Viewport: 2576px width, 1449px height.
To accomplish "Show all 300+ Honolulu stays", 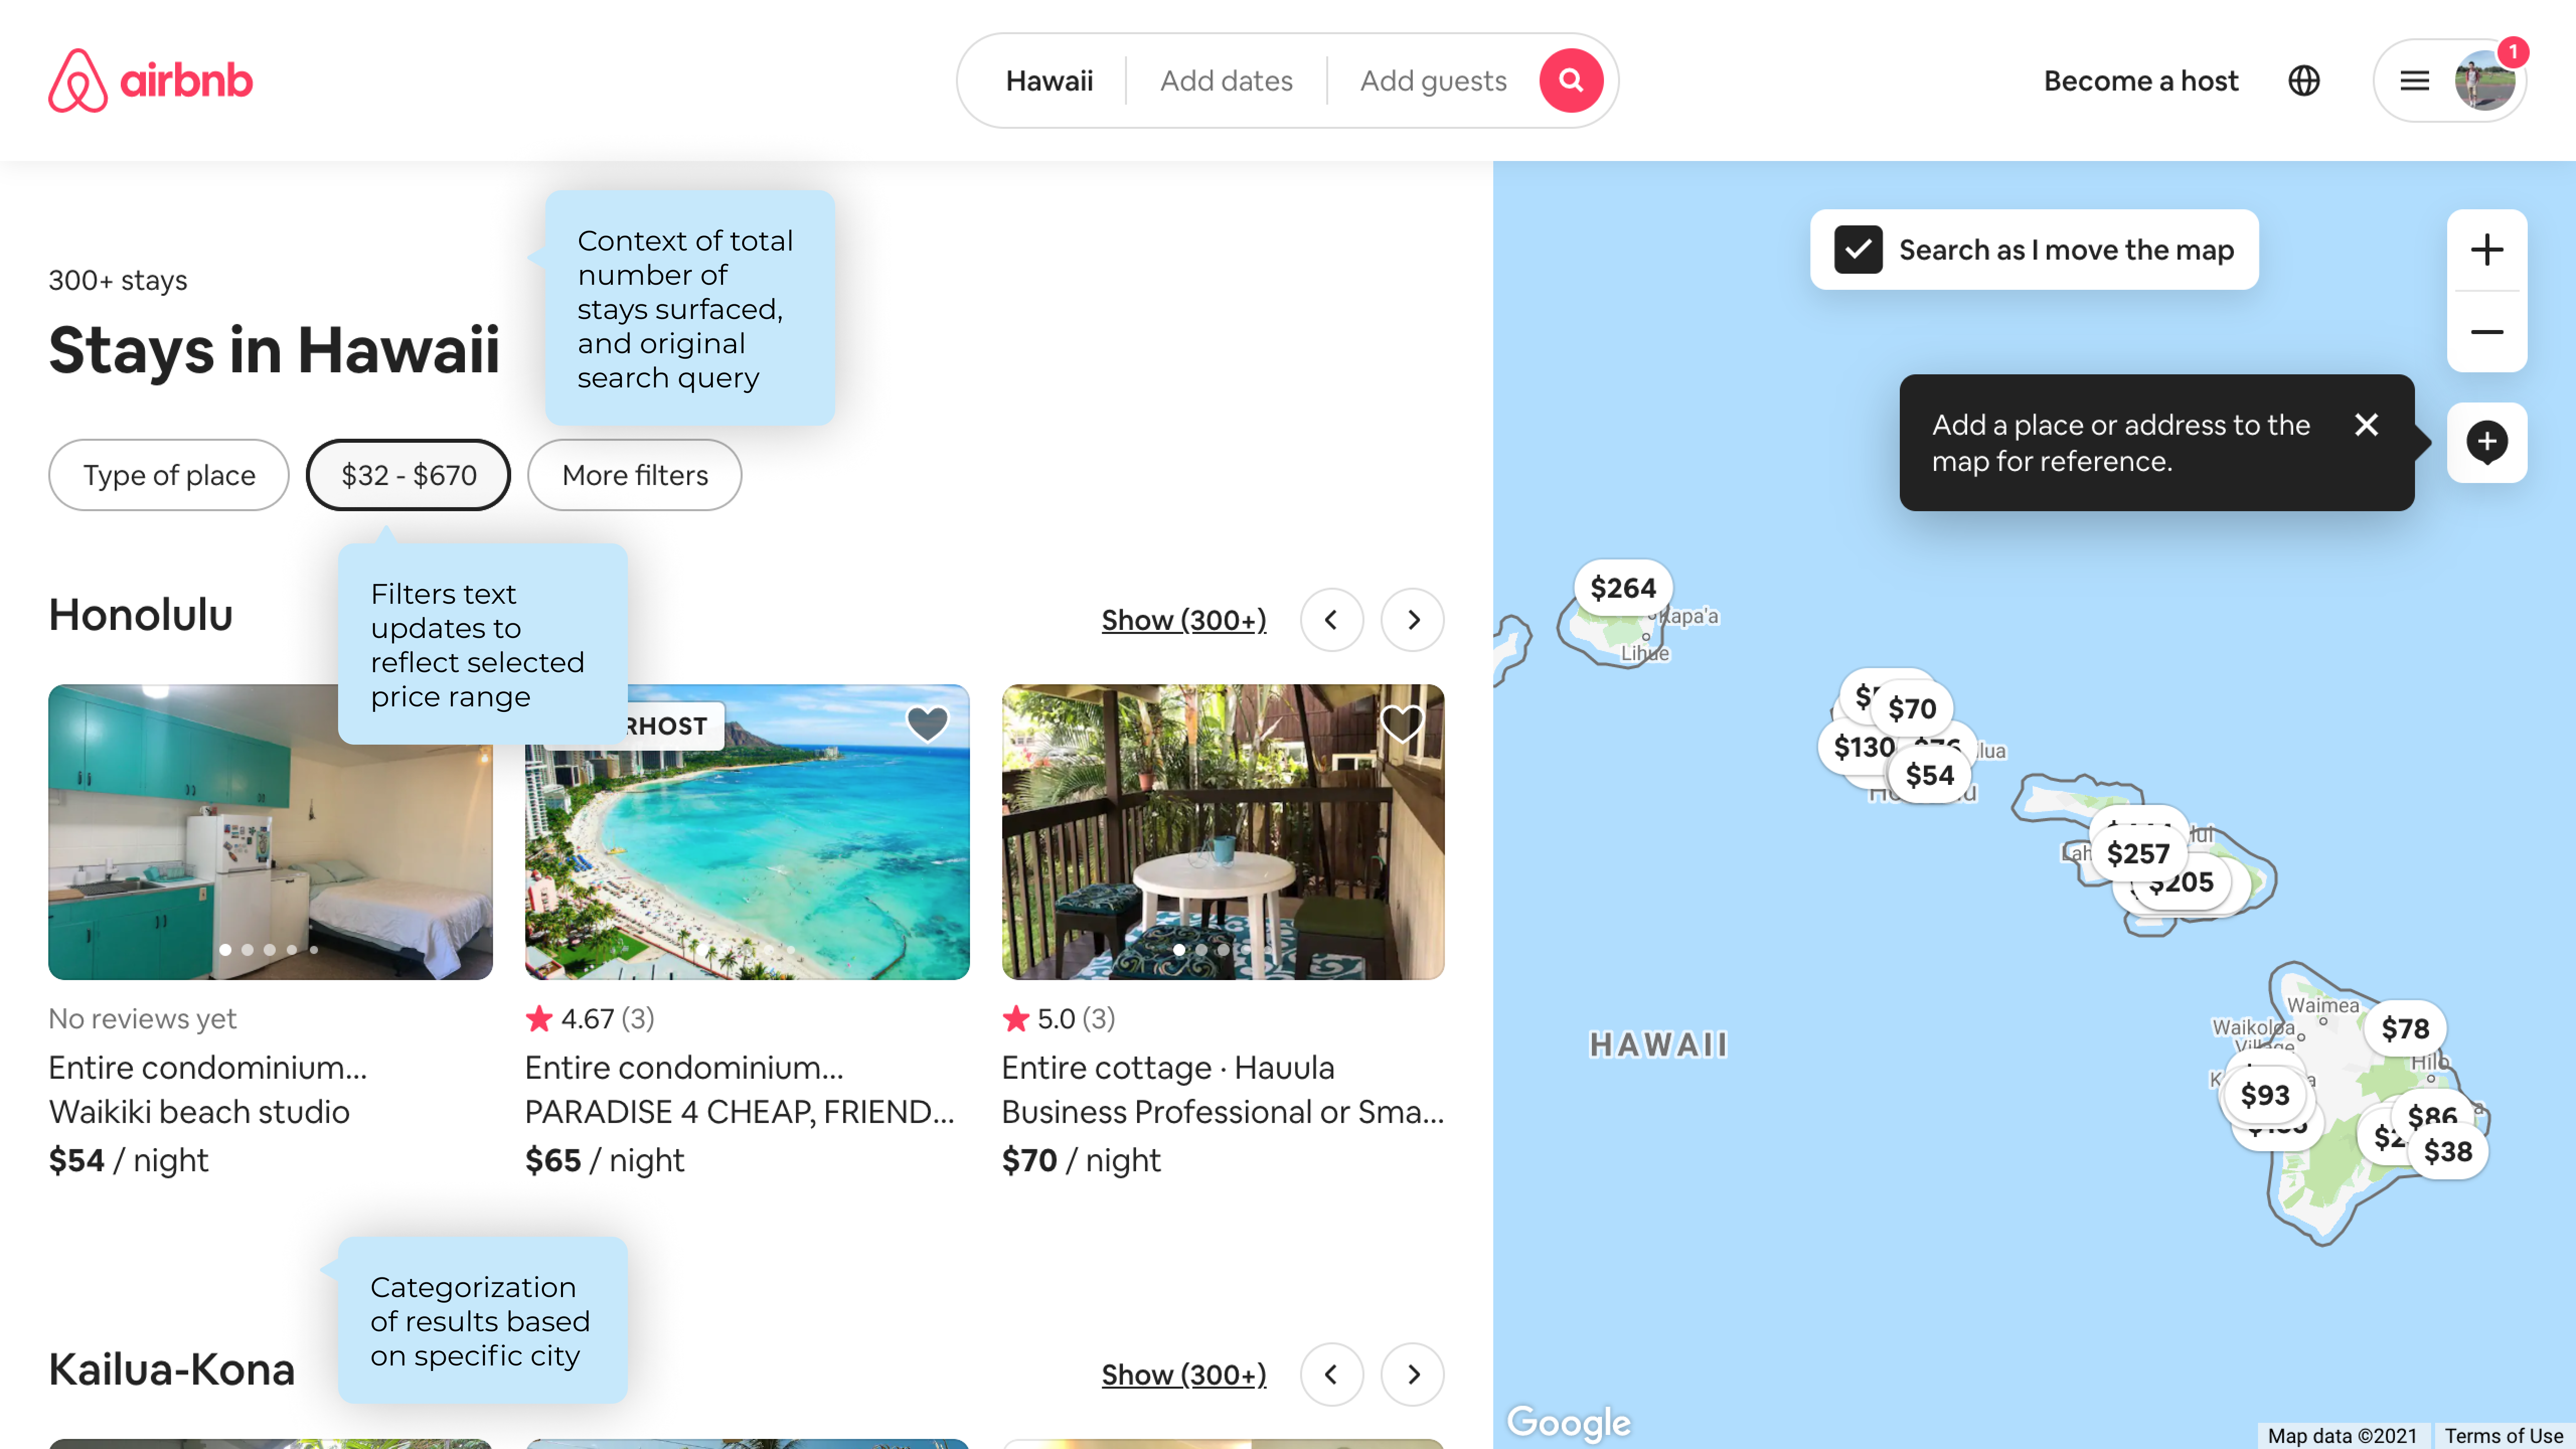I will (x=1184, y=620).
